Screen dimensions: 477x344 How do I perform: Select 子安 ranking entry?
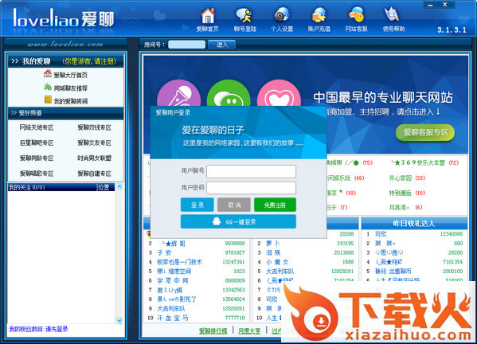(x=164, y=252)
